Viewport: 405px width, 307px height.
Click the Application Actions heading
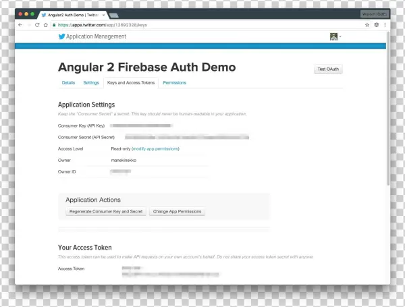pyautogui.click(x=93, y=200)
